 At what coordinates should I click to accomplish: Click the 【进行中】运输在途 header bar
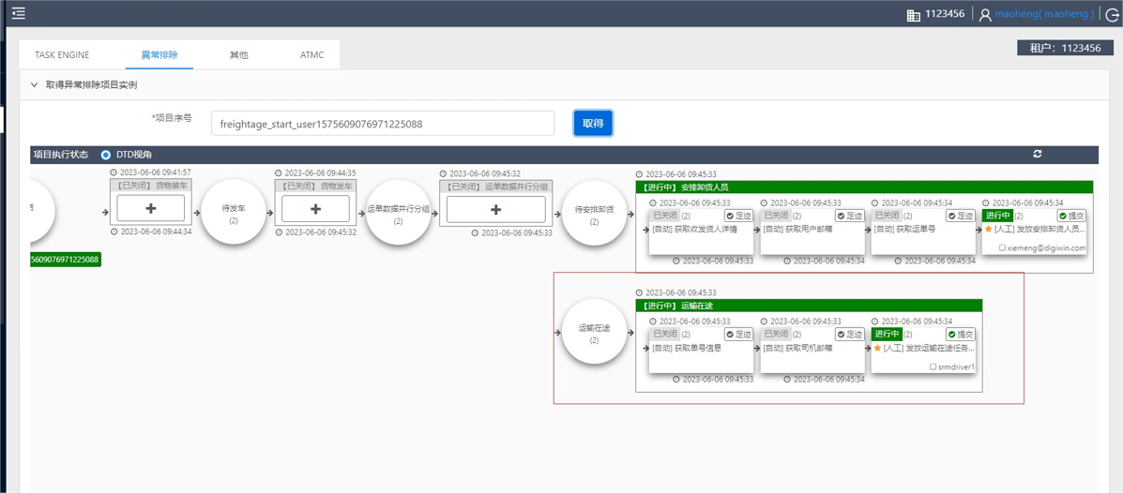click(810, 306)
